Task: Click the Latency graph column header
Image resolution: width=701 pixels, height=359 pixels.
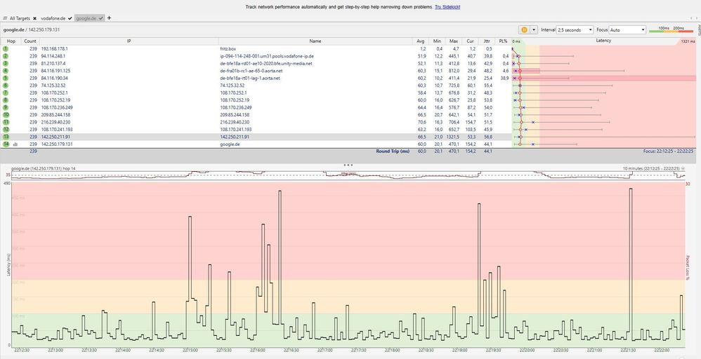Action: (x=603, y=41)
